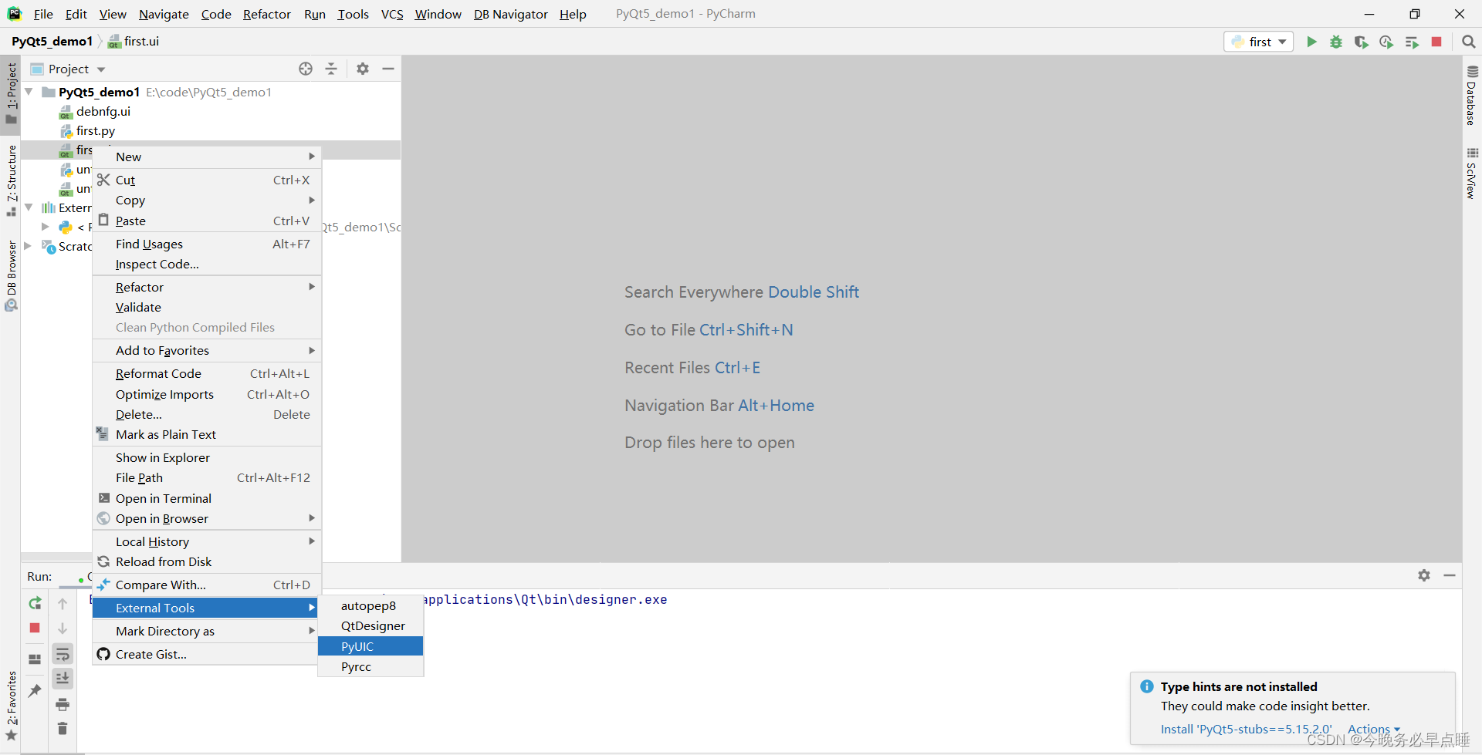Expand the Python interpreter node
1482x755 pixels.
click(46, 227)
